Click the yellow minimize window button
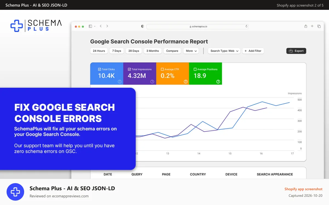Screen dimensions: 329x205 (x=79, y=27)
